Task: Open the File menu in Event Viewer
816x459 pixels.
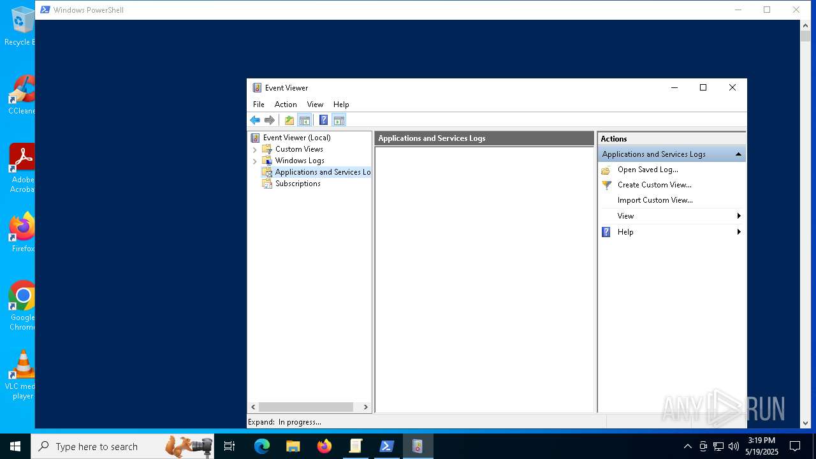Action: coord(259,104)
